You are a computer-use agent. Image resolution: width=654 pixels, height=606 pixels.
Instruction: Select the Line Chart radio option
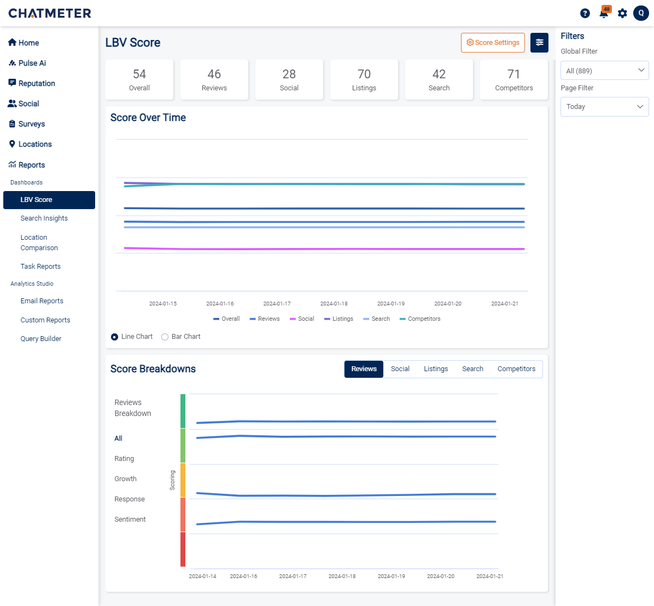click(114, 337)
